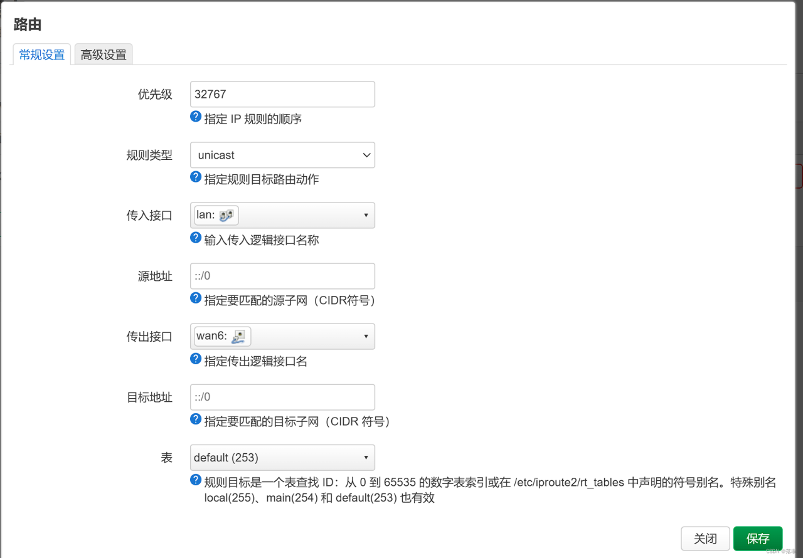Click the help icon beside 指定要匹配的目标子网
This screenshot has width=803, height=558.
point(196,419)
